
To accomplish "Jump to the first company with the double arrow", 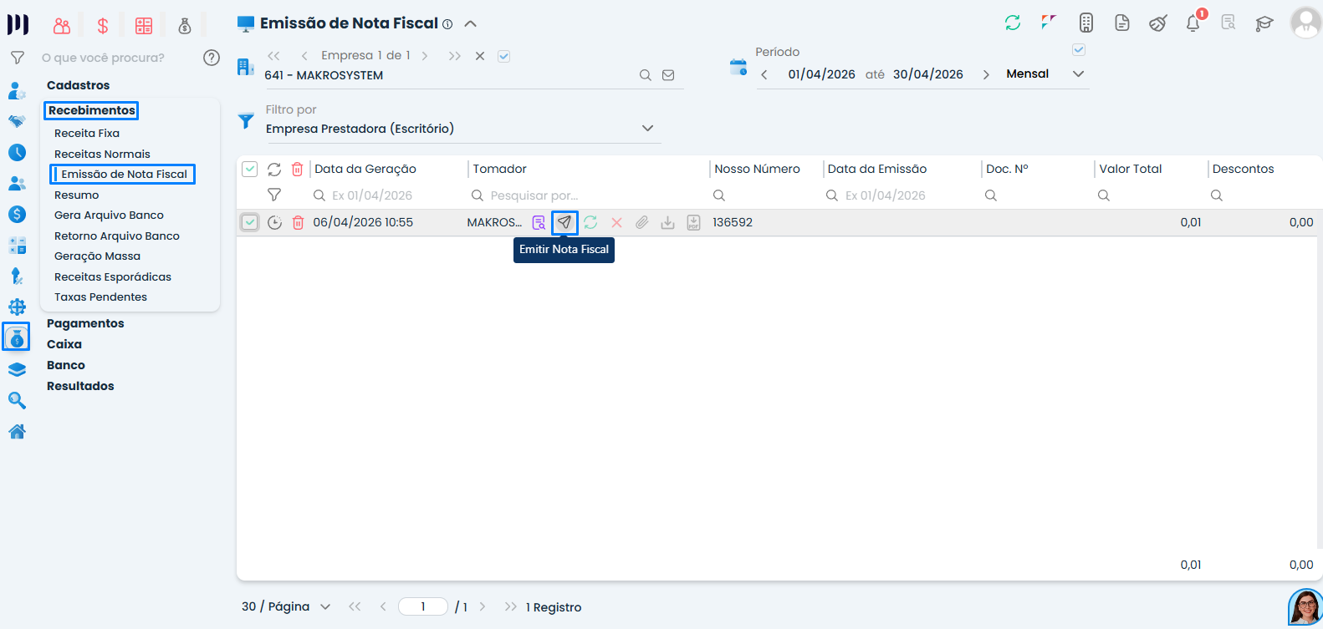I will (x=273, y=56).
